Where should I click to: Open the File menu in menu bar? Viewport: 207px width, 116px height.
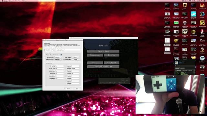16,1
